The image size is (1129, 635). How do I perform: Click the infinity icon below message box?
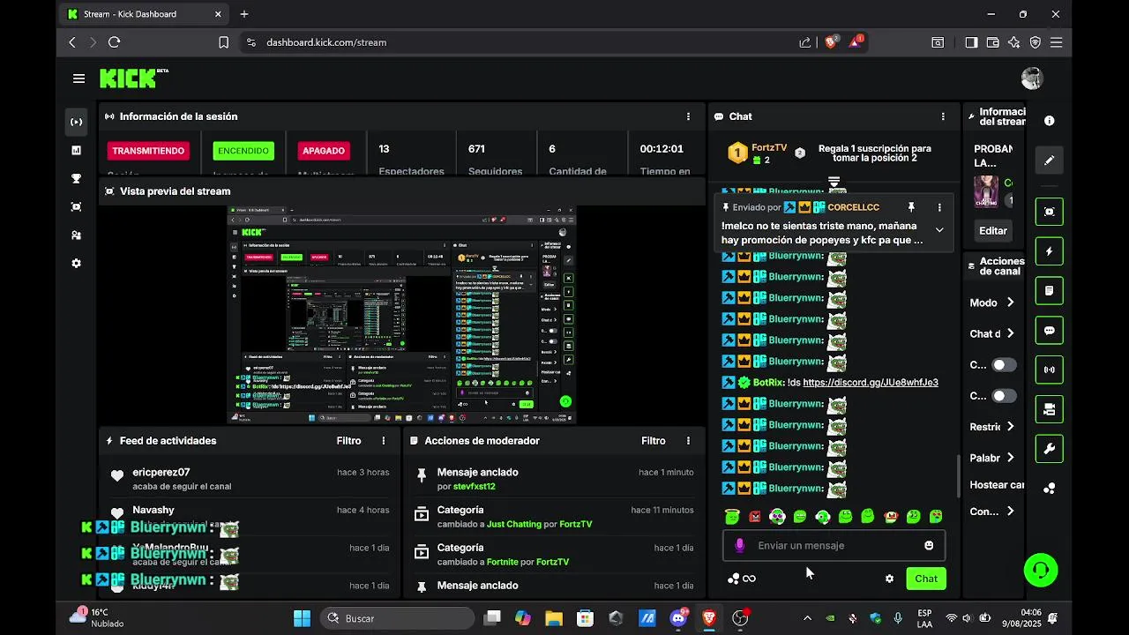[x=749, y=579]
